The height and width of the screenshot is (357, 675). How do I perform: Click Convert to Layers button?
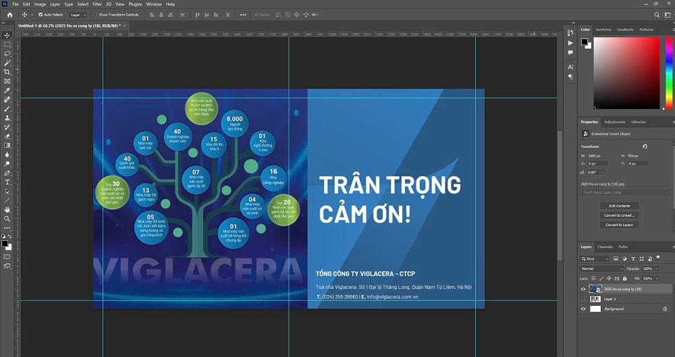pos(620,225)
